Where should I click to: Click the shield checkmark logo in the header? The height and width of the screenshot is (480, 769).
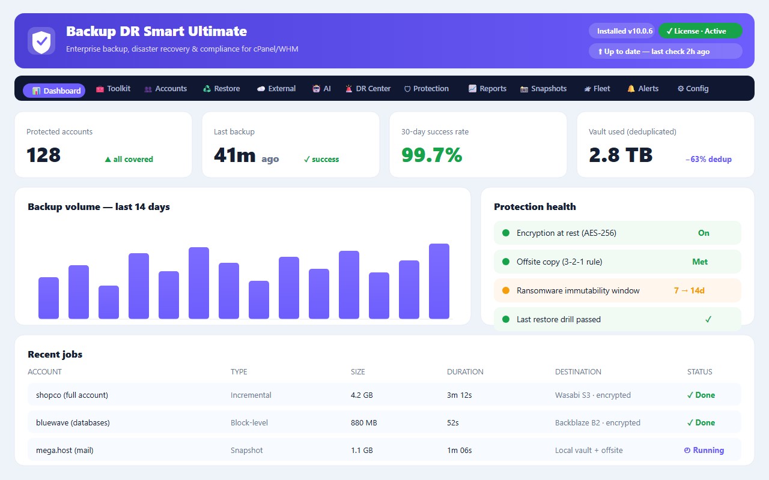pos(41,41)
